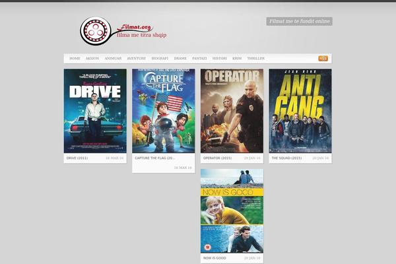Click the date under Capture the Flag
The width and height of the screenshot is (396, 264).
183,168
